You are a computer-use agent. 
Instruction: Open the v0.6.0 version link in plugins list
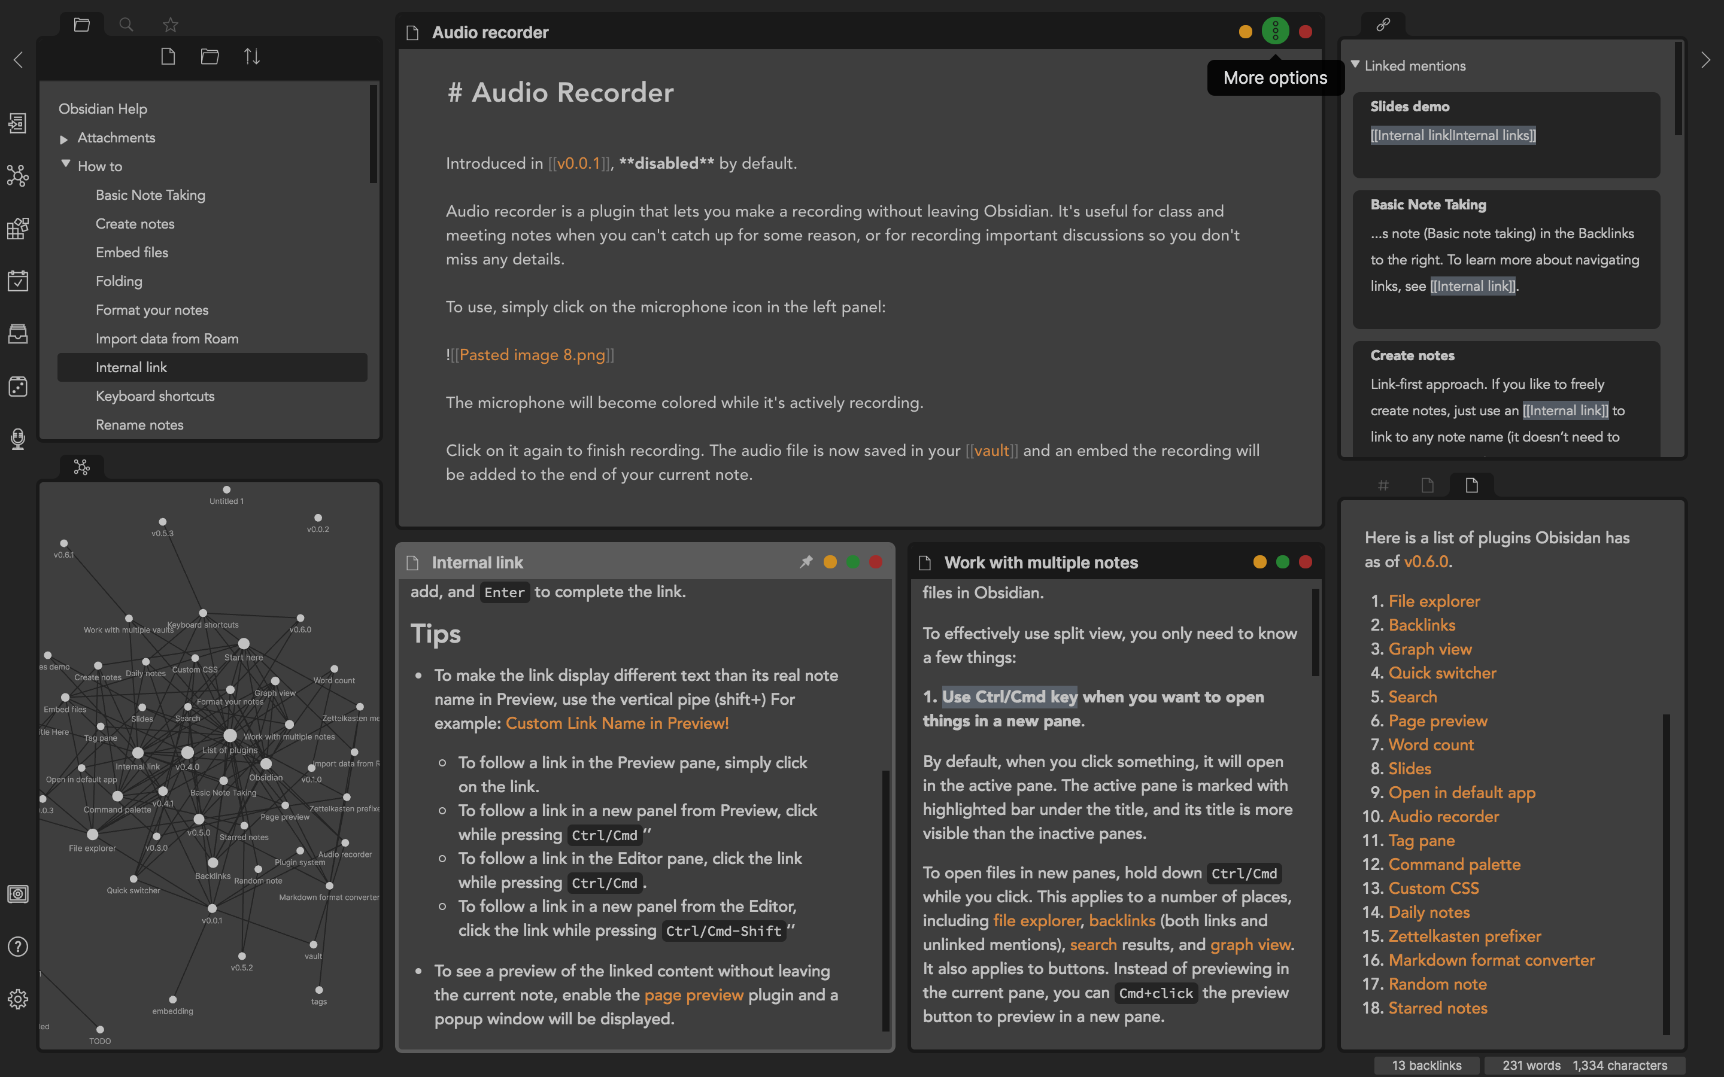[1425, 563]
